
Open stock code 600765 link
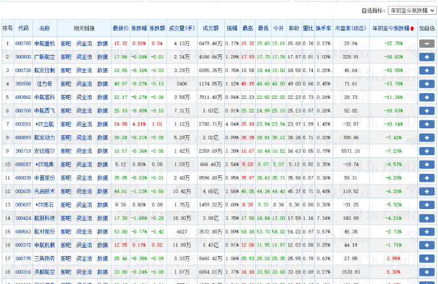coord(23,43)
